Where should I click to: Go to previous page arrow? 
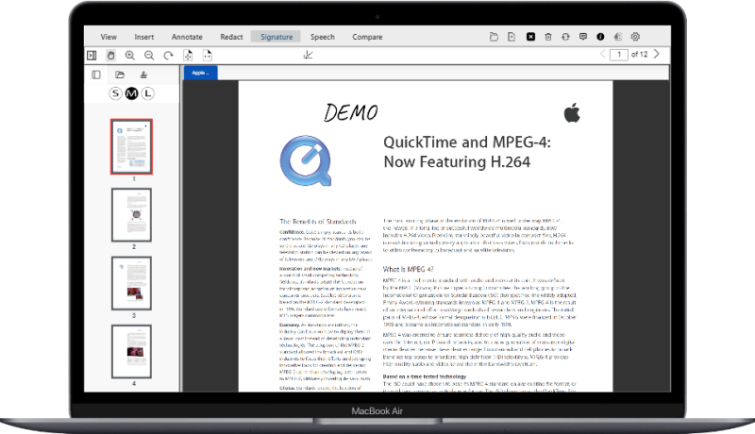click(600, 55)
